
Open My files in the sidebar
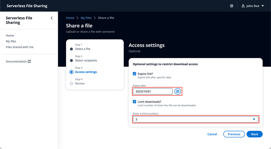(11, 41)
